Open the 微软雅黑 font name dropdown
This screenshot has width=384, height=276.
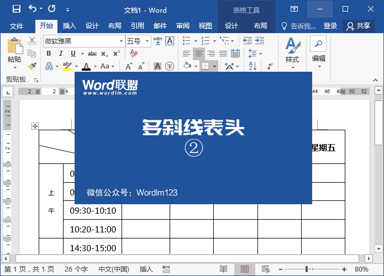tap(121, 41)
